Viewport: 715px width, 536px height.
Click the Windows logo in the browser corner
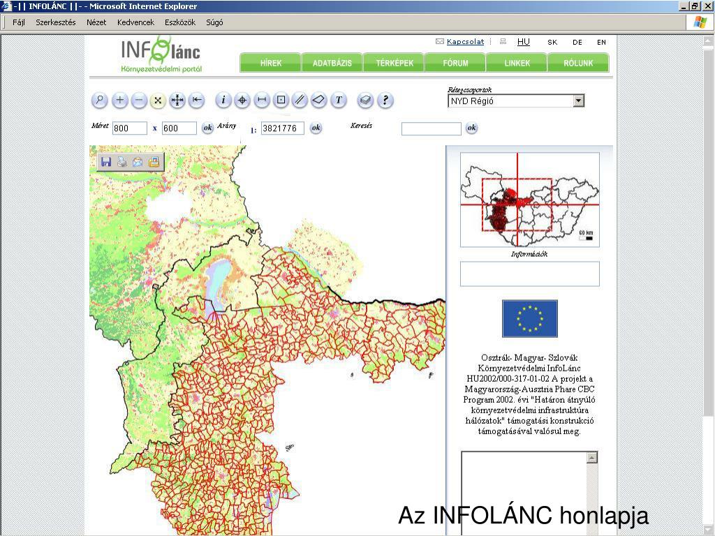coord(700,22)
